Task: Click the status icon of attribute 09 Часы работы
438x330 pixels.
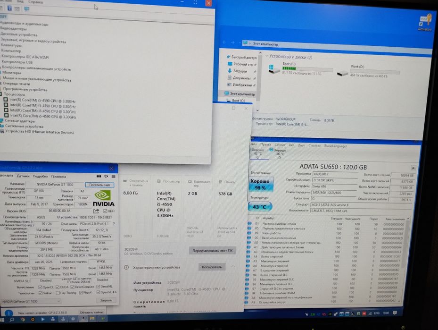Action: (x=249, y=233)
